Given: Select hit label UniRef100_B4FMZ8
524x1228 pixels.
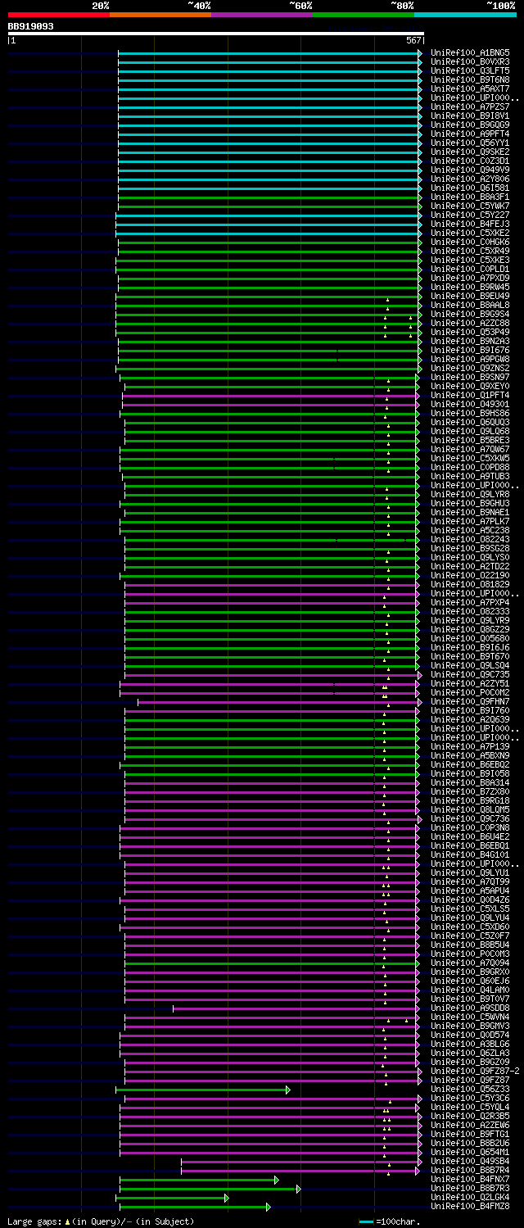Looking at the screenshot, I should [470, 1206].
